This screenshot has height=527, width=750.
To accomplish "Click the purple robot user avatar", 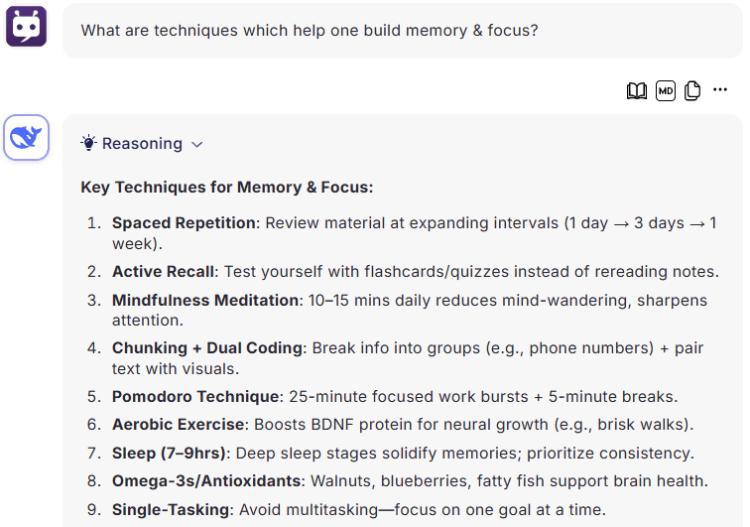I will [x=27, y=27].
